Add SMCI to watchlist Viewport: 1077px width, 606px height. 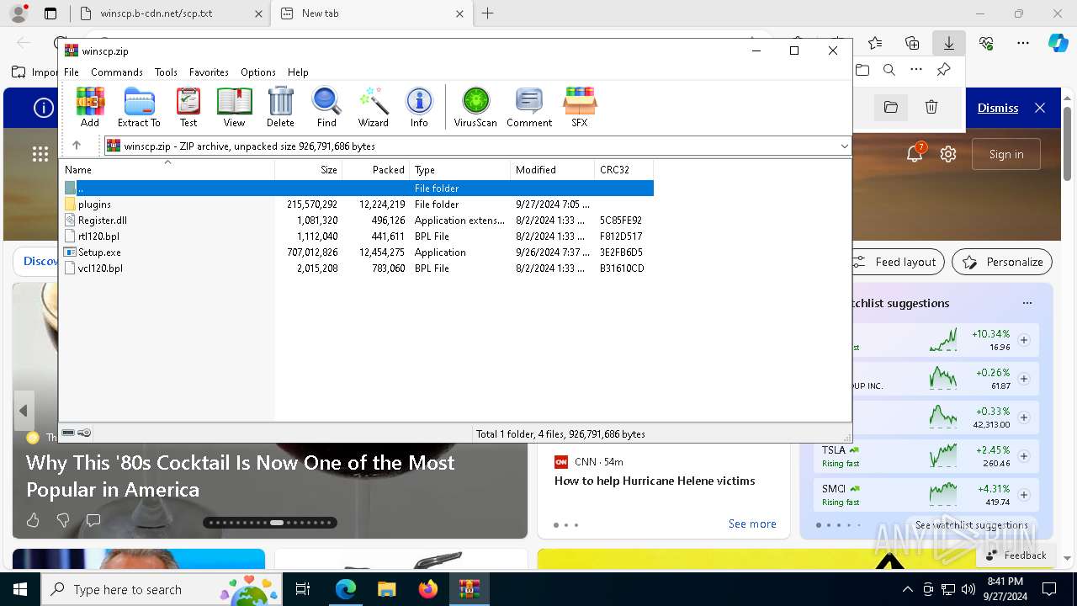pyautogui.click(x=1024, y=495)
